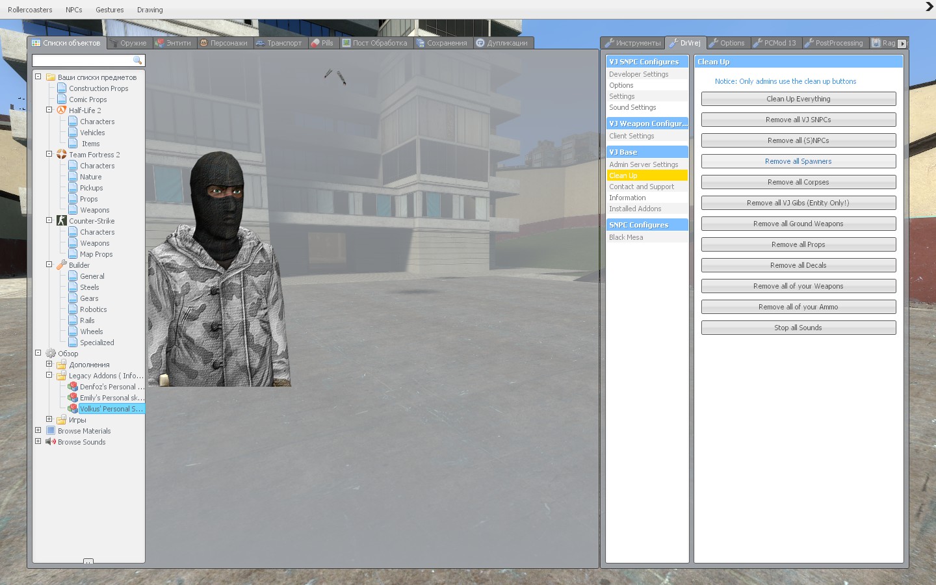Open the Оружие tab
This screenshot has height=585, width=936.
(129, 43)
